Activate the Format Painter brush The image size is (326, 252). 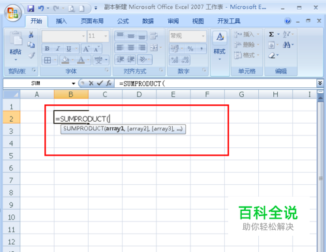point(32,55)
